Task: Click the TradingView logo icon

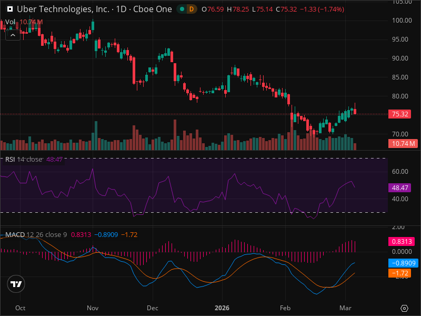Action: [x=16, y=284]
